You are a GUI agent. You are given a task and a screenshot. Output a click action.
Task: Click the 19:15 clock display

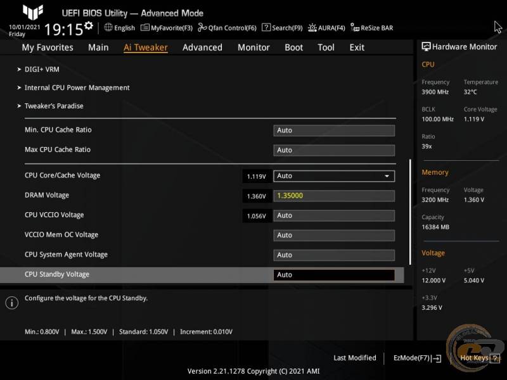point(64,30)
